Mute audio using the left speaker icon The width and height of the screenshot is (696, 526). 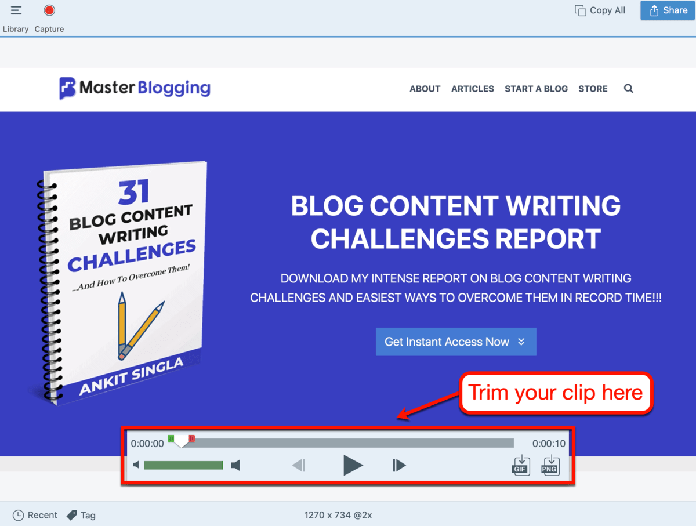pyautogui.click(x=135, y=465)
